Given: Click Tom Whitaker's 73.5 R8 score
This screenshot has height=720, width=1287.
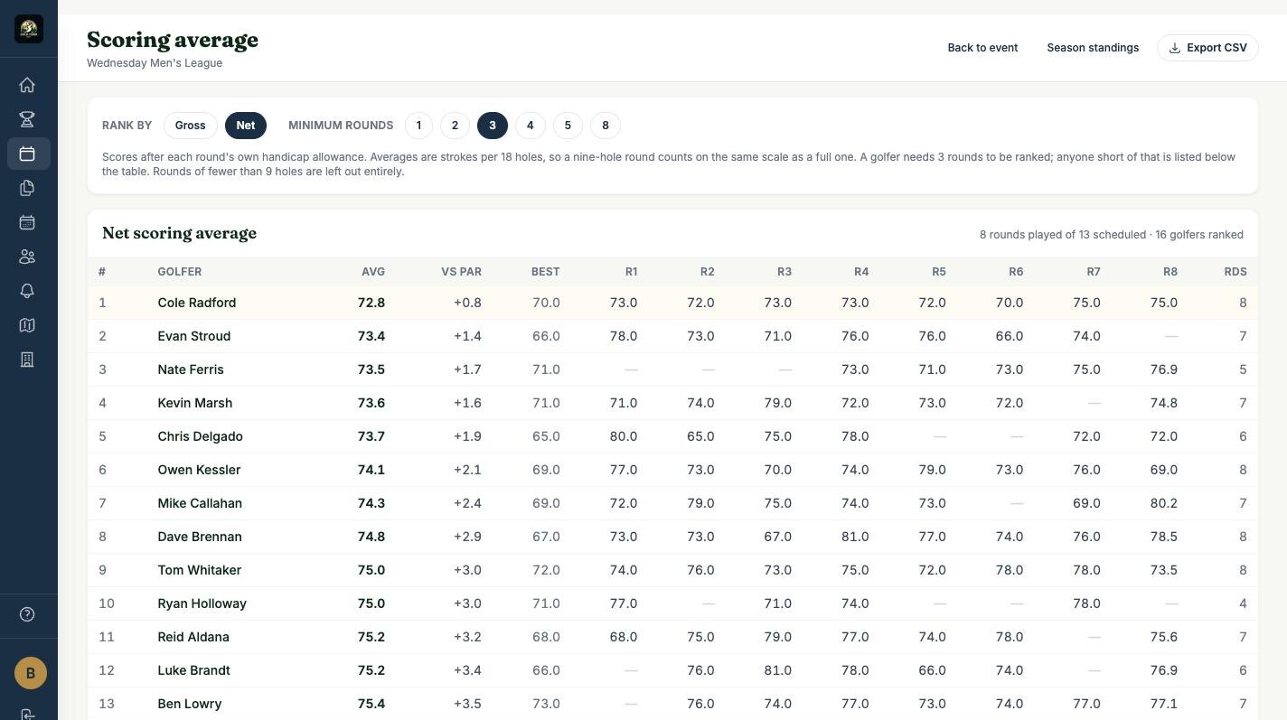Looking at the screenshot, I should click(1164, 570).
